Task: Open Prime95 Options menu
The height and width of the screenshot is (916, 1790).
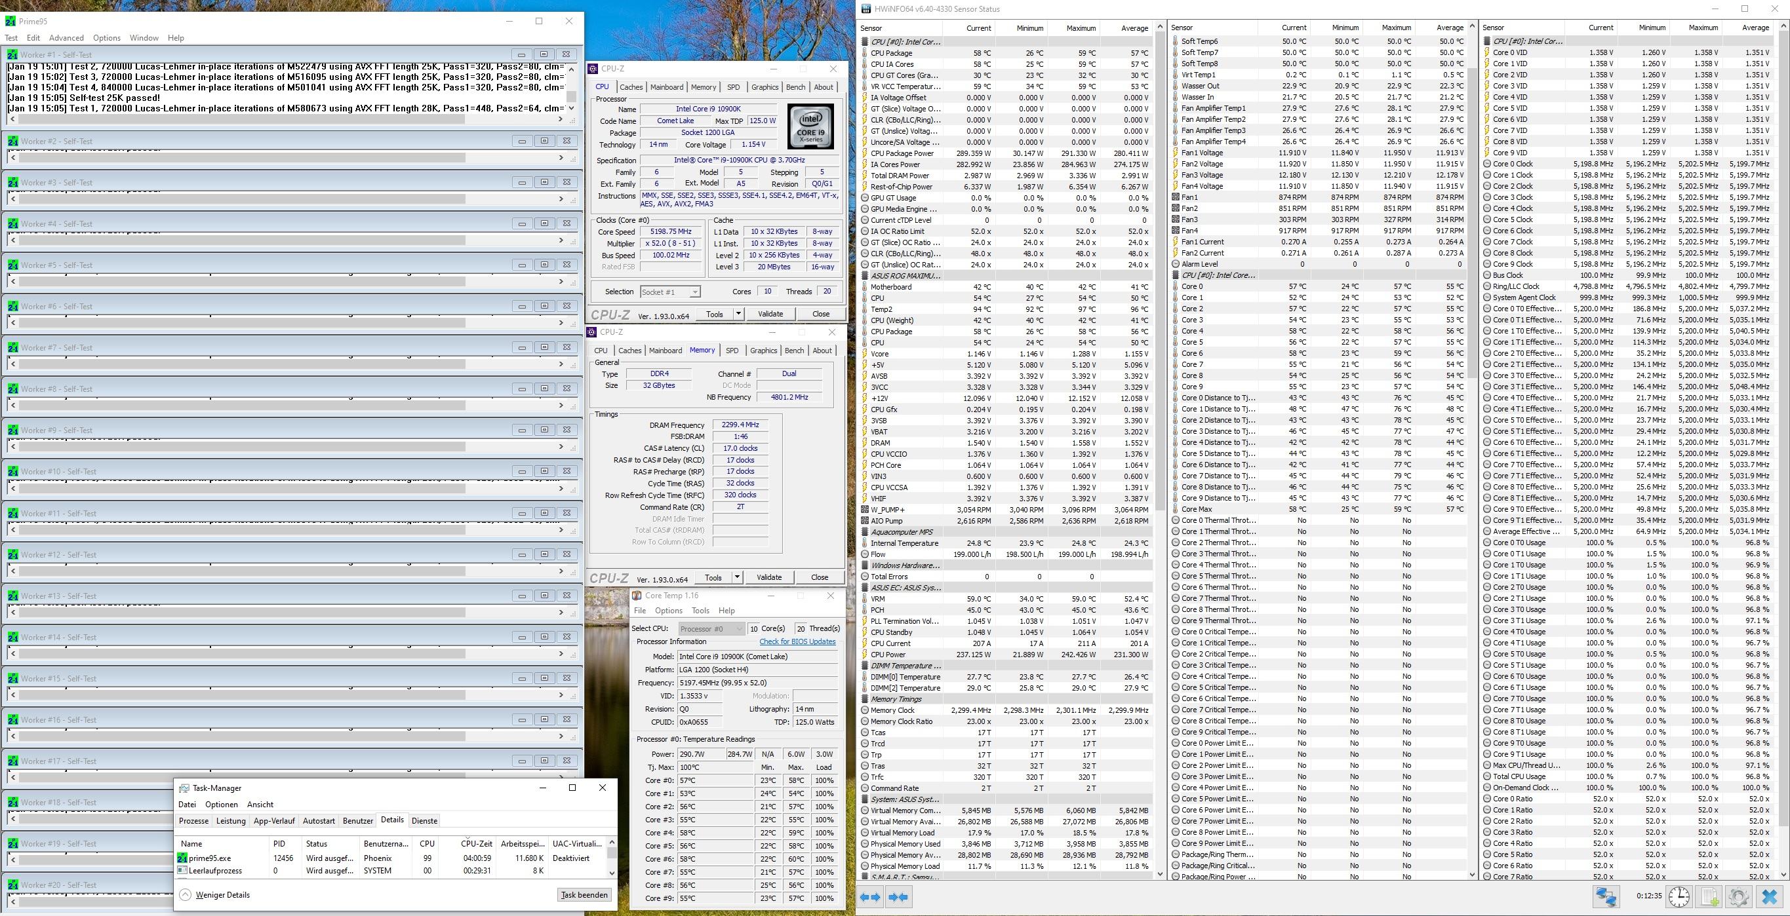Action: pos(106,38)
